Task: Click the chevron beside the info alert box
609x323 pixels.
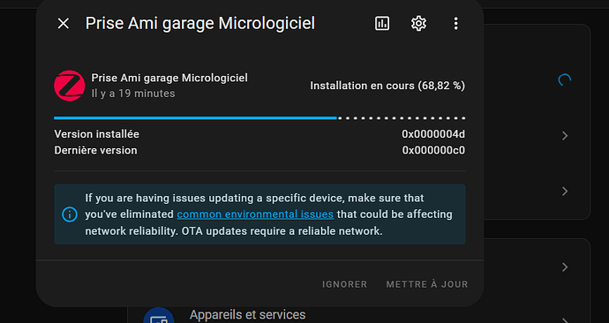Action: 565,191
